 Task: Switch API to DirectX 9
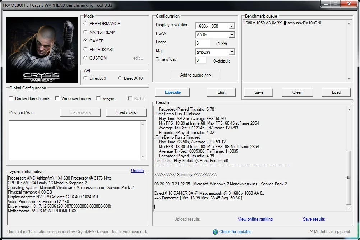86,78
